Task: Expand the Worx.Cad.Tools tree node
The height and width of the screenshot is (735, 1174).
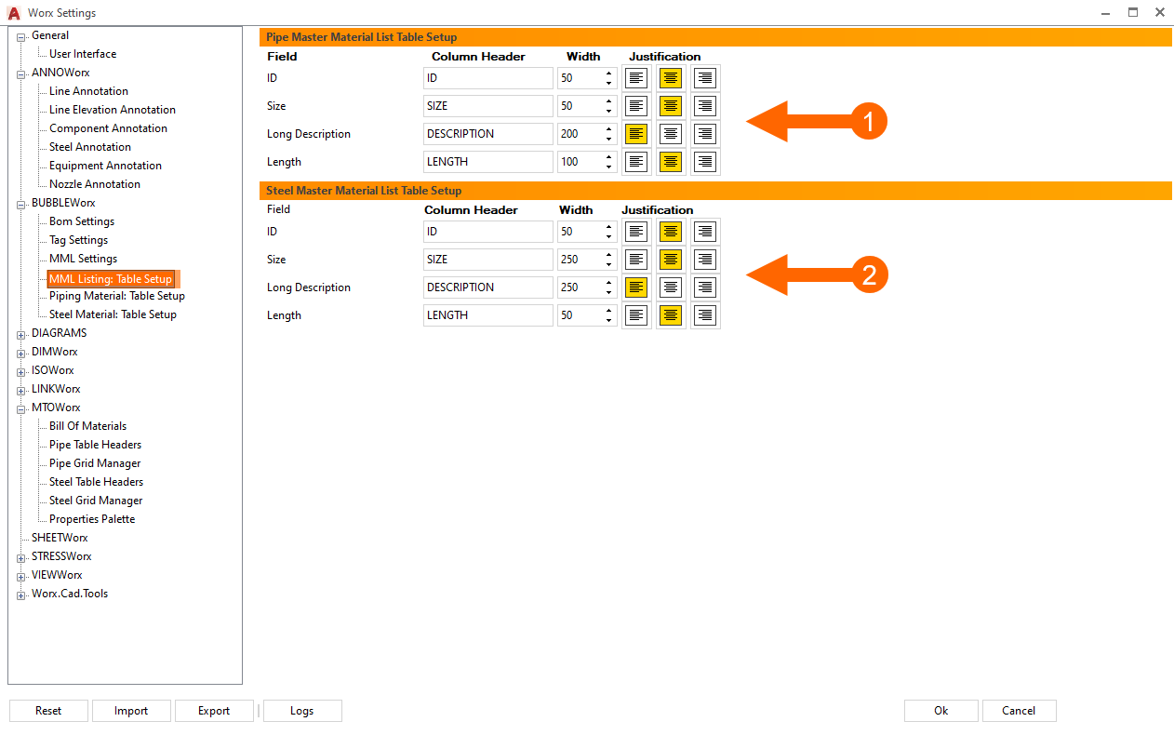Action: (x=20, y=595)
